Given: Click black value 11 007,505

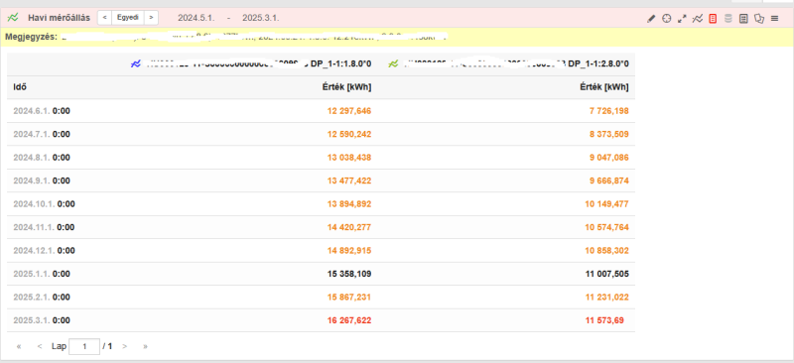Looking at the screenshot, I should (607, 274).
